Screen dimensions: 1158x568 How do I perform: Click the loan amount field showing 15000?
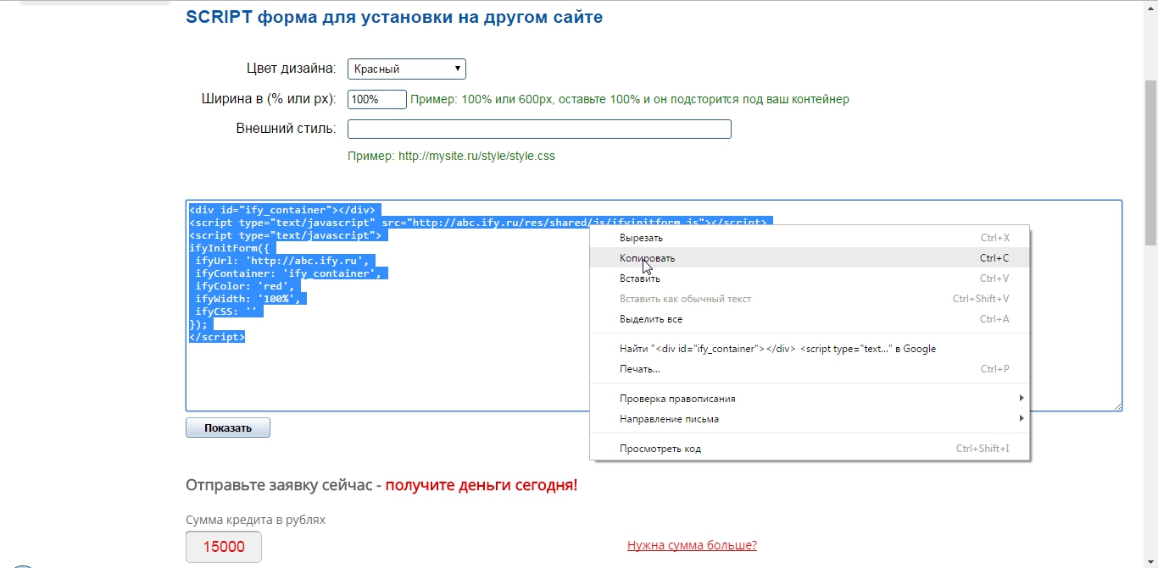pos(224,547)
